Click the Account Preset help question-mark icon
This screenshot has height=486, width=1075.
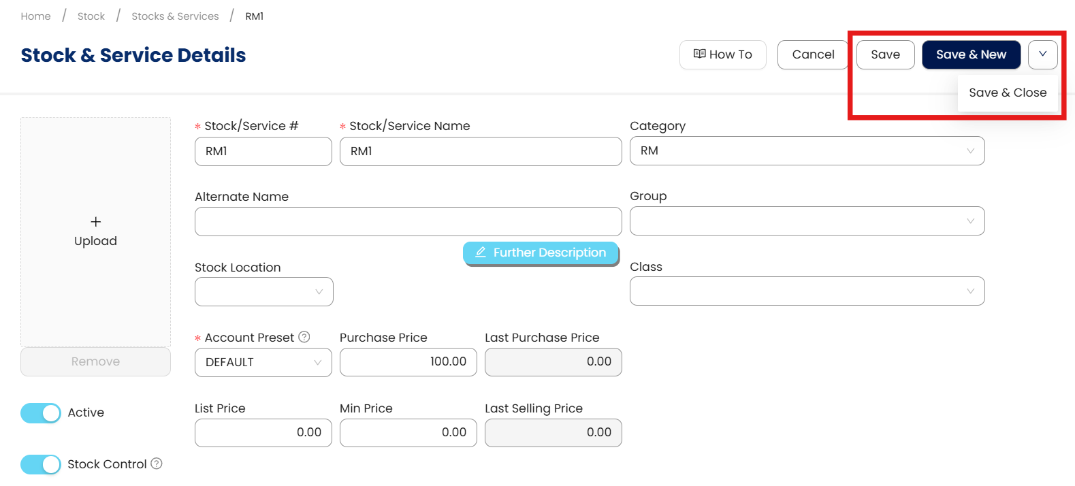coord(304,337)
